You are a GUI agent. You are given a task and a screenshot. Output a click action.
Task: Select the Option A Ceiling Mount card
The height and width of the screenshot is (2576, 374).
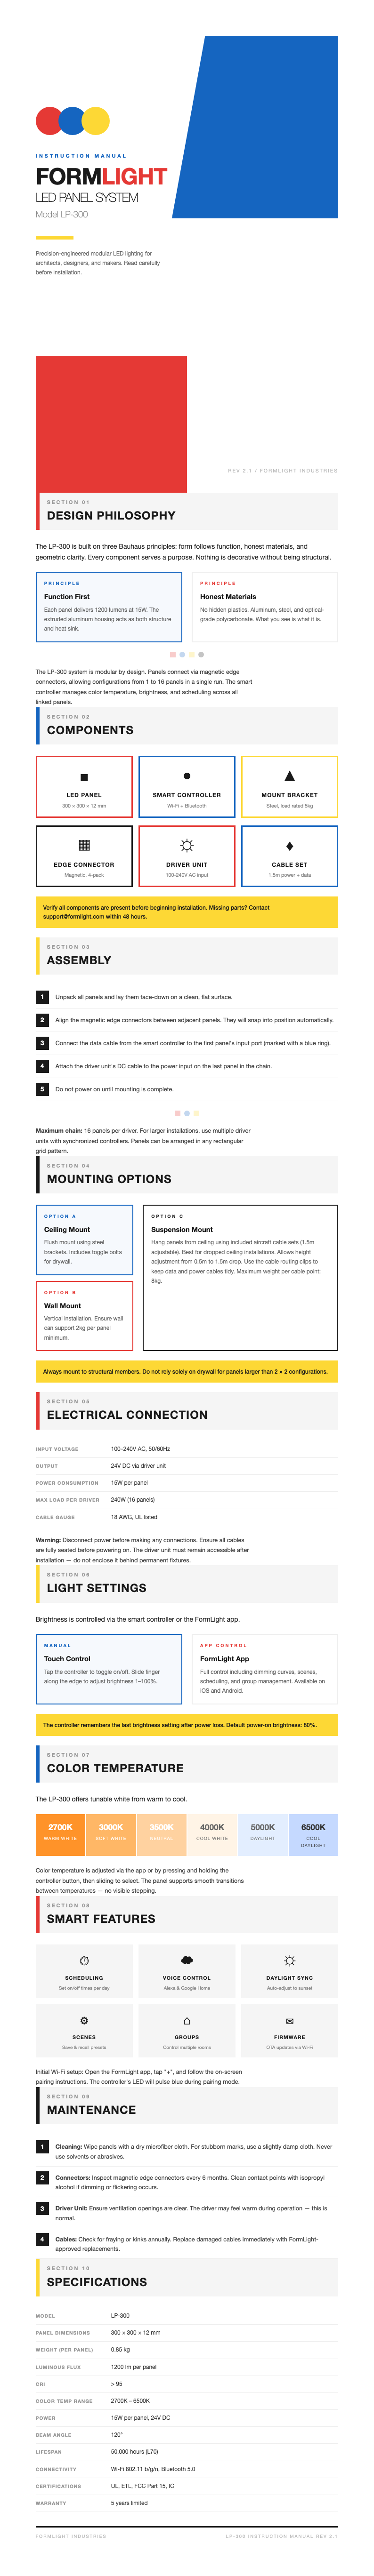[x=85, y=1239]
